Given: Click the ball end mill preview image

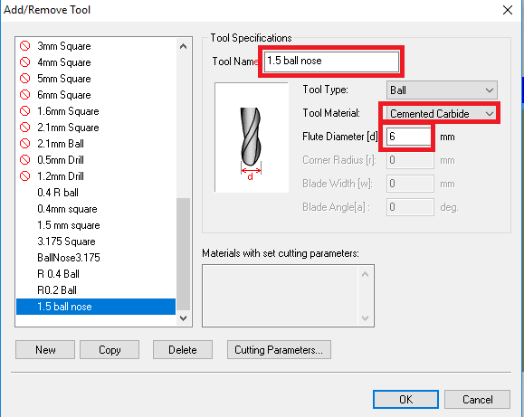Looking at the screenshot, I should [x=252, y=137].
